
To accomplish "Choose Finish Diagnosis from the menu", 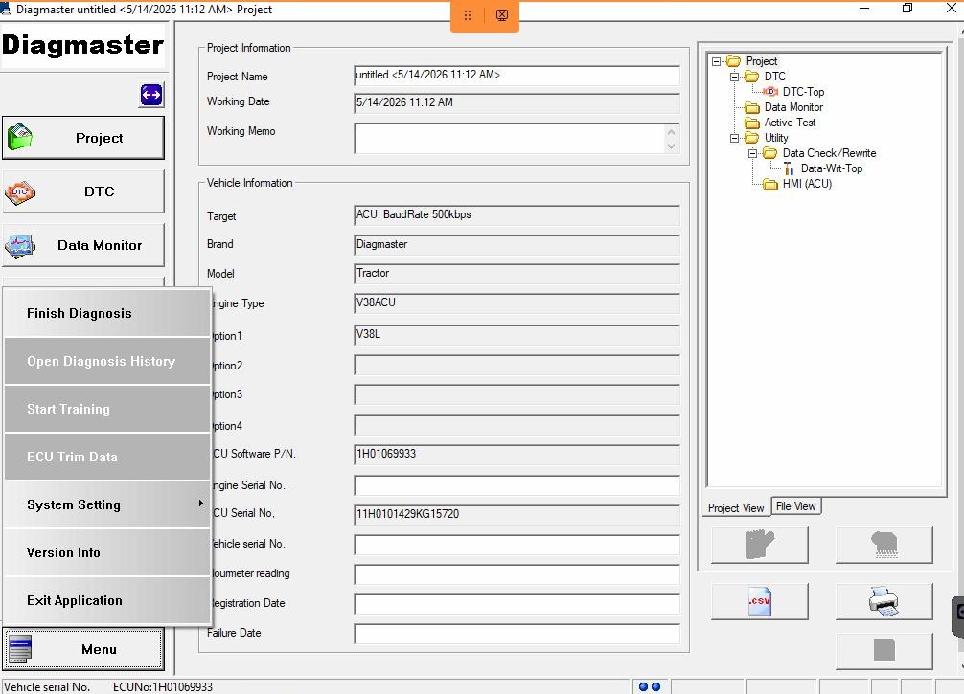I will (x=107, y=313).
